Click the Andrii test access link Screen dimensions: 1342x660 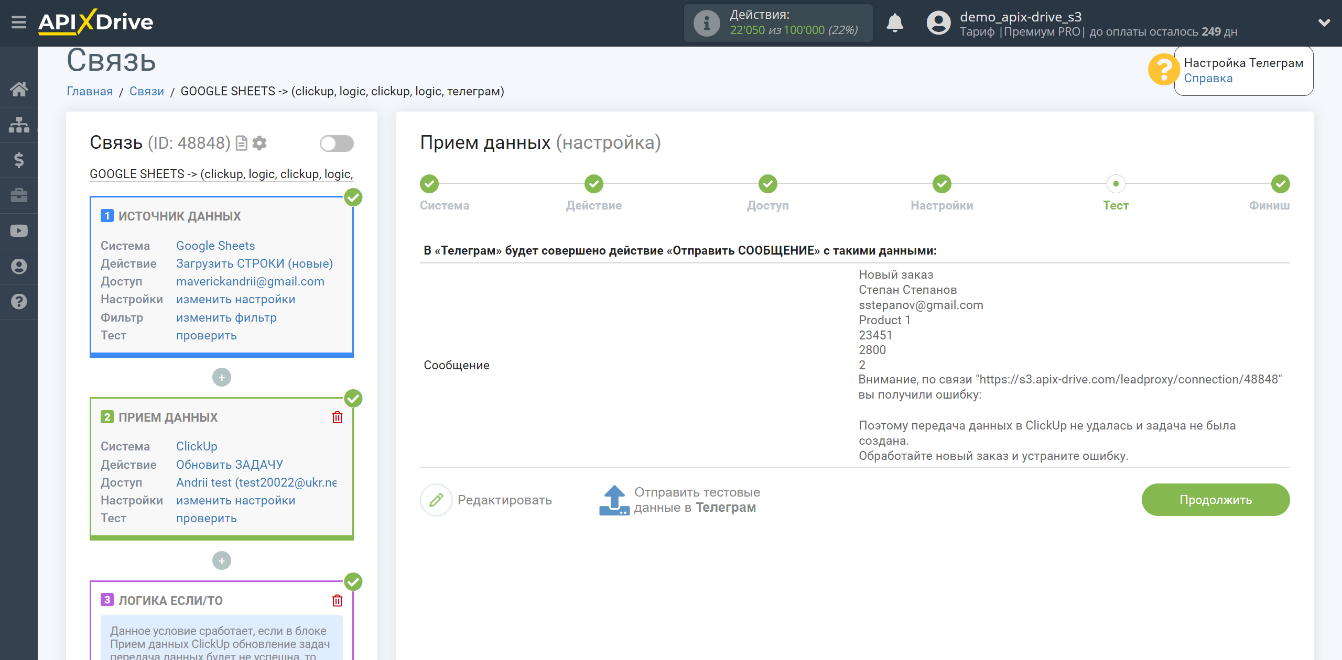[x=256, y=482]
